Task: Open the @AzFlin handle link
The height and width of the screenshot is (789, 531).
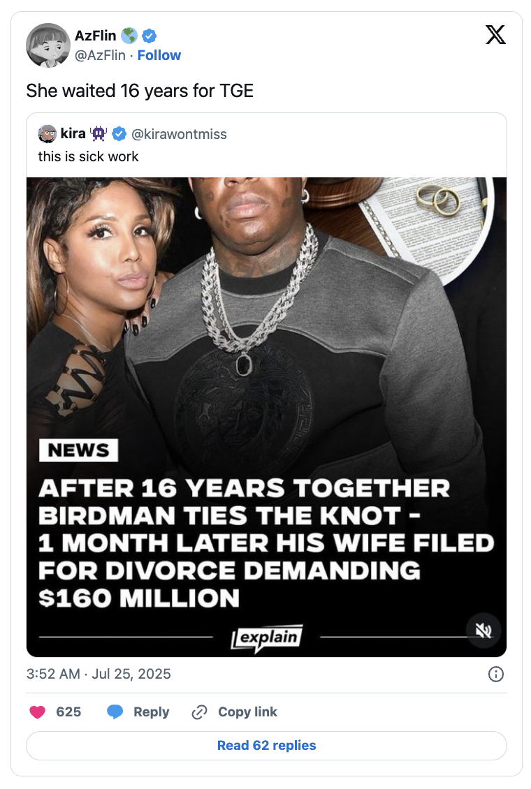Action: click(100, 55)
